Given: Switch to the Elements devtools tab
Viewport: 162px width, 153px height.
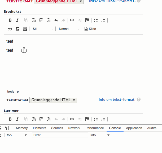Looking at the screenshot, I should [40, 128].
